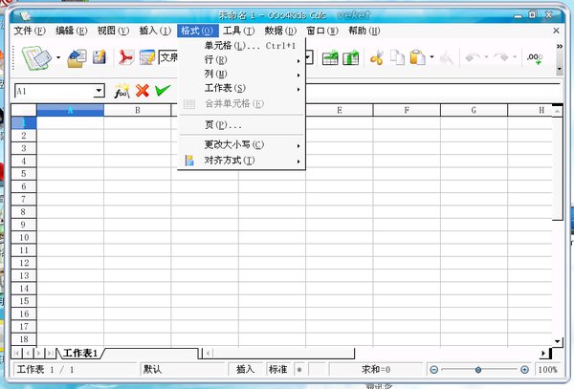Open the 窗口(W) menu
The width and height of the screenshot is (574, 389).
click(322, 31)
